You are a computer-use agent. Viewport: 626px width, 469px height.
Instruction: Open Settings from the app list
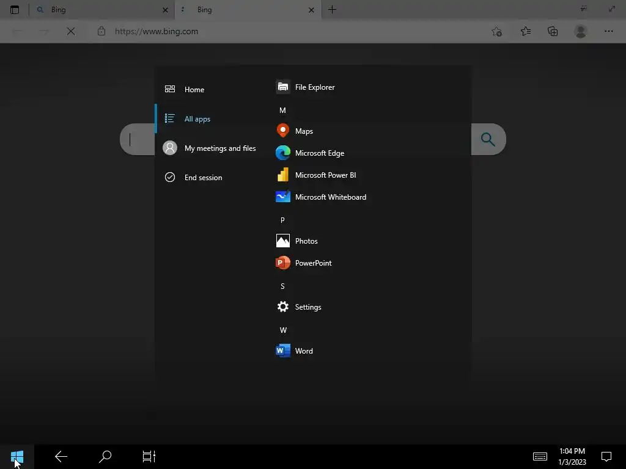pyautogui.click(x=298, y=307)
